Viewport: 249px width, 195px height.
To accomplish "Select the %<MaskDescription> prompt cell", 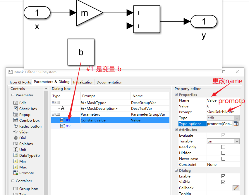I will [x=106, y=109].
